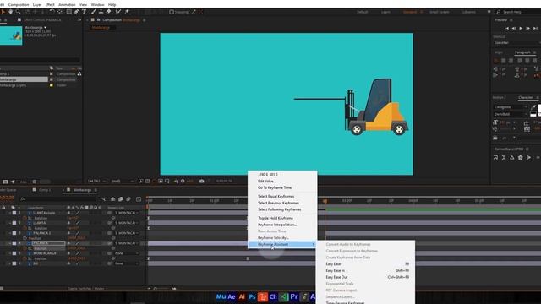Open the Help menu
Screen dimensions: 541x304
[112, 5]
